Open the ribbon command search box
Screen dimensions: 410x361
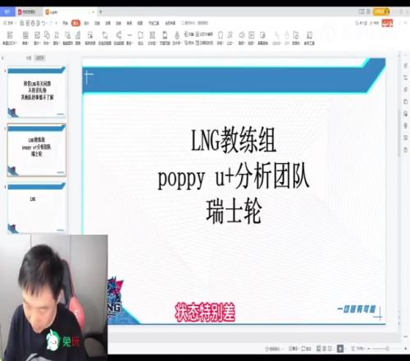point(194,23)
